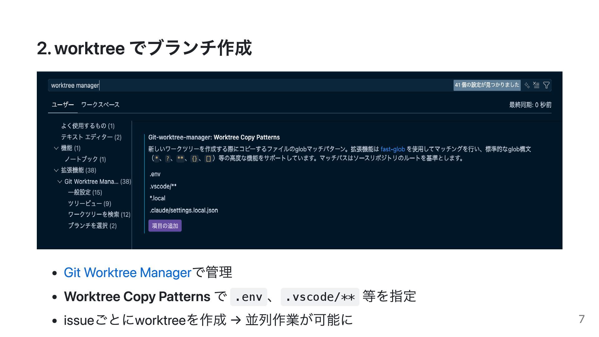The image size is (599, 337).
Task: Collapse the 拡張機能 tree section chevron
Action: tap(56, 170)
